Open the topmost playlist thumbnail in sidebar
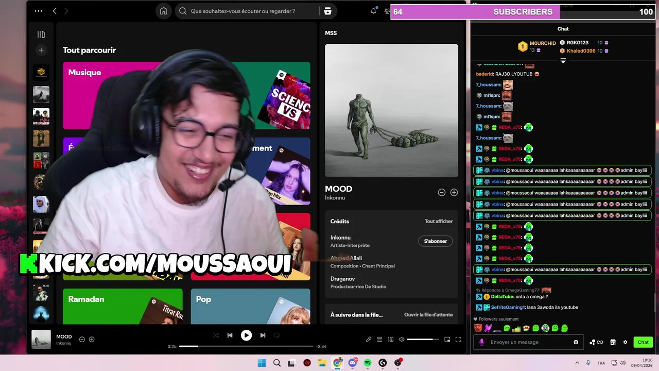The image size is (659, 371). coord(41,72)
